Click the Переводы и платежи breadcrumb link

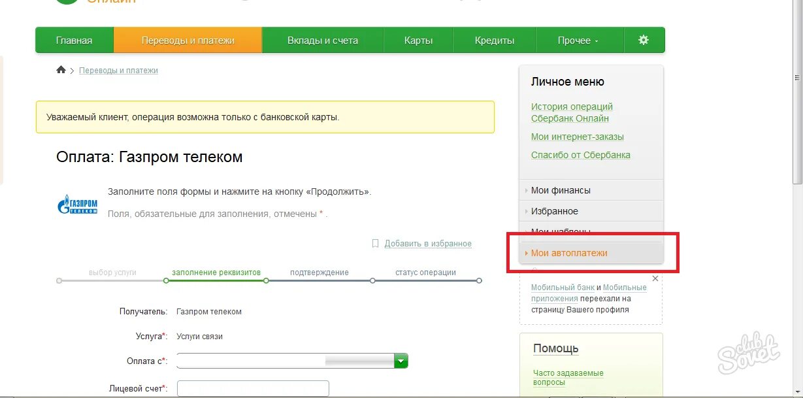(118, 70)
